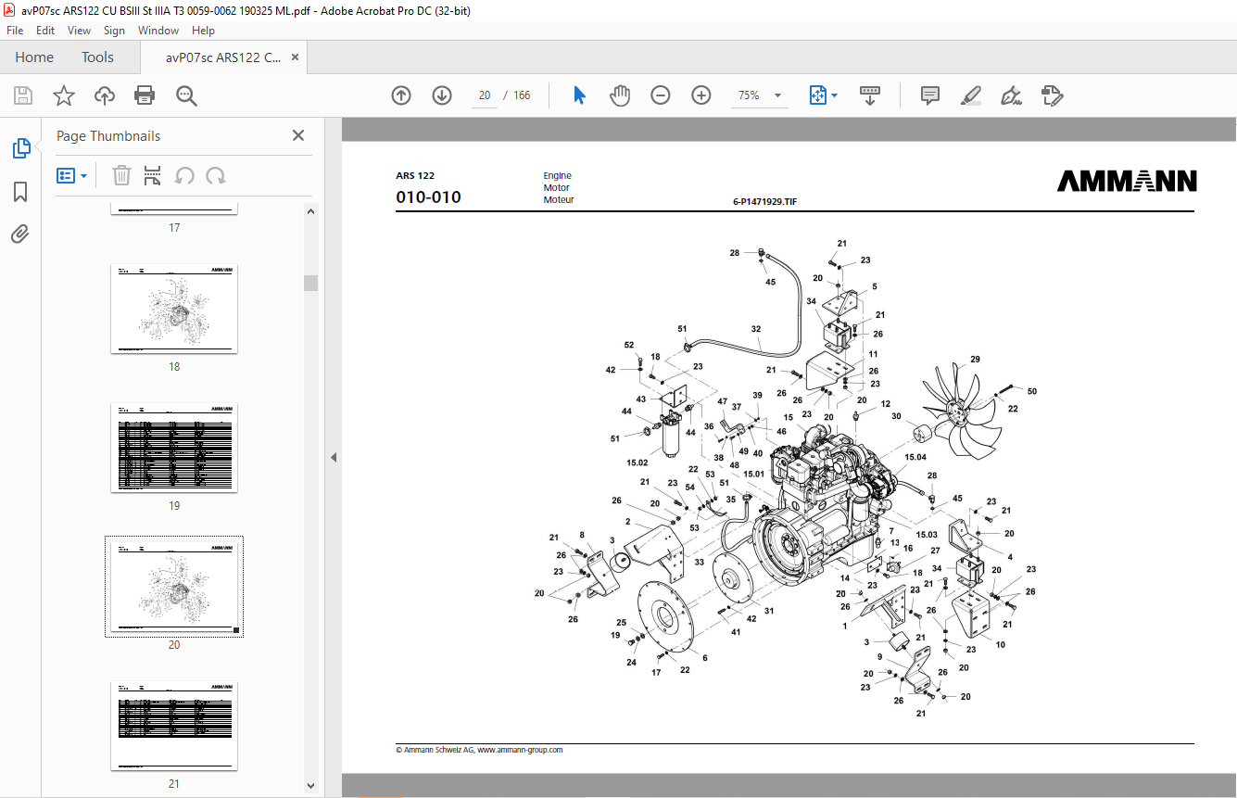Screen dimensions: 1237x798
Task: Open the Sign menu
Action: tap(114, 31)
